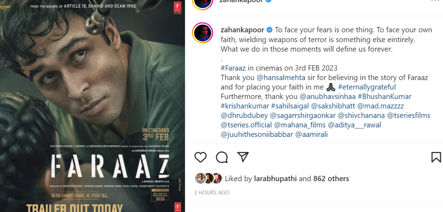This screenshot has height=212, width=443.
Task: Save post with bookmark icon
Action: coord(436,157)
